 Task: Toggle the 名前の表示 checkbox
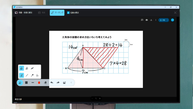tap(68, 13)
